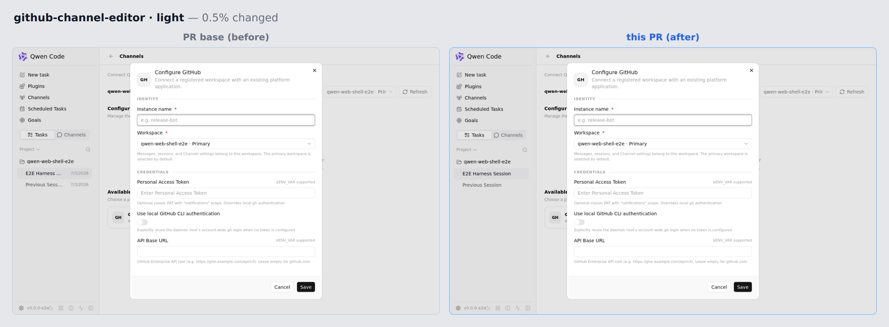Viewport: 889px width, 327px height.
Task: Switch to the Tasks tab in after panel
Action: (474, 135)
